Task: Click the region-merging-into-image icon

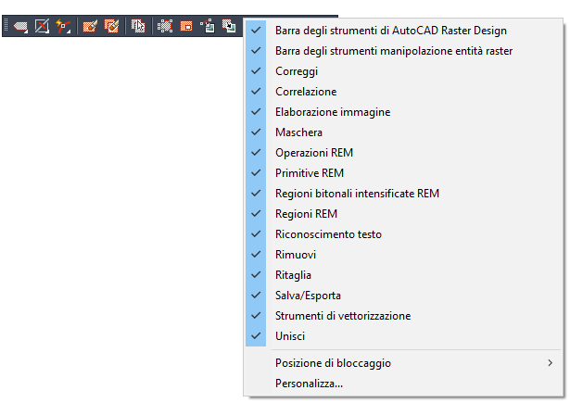Action: point(229,27)
